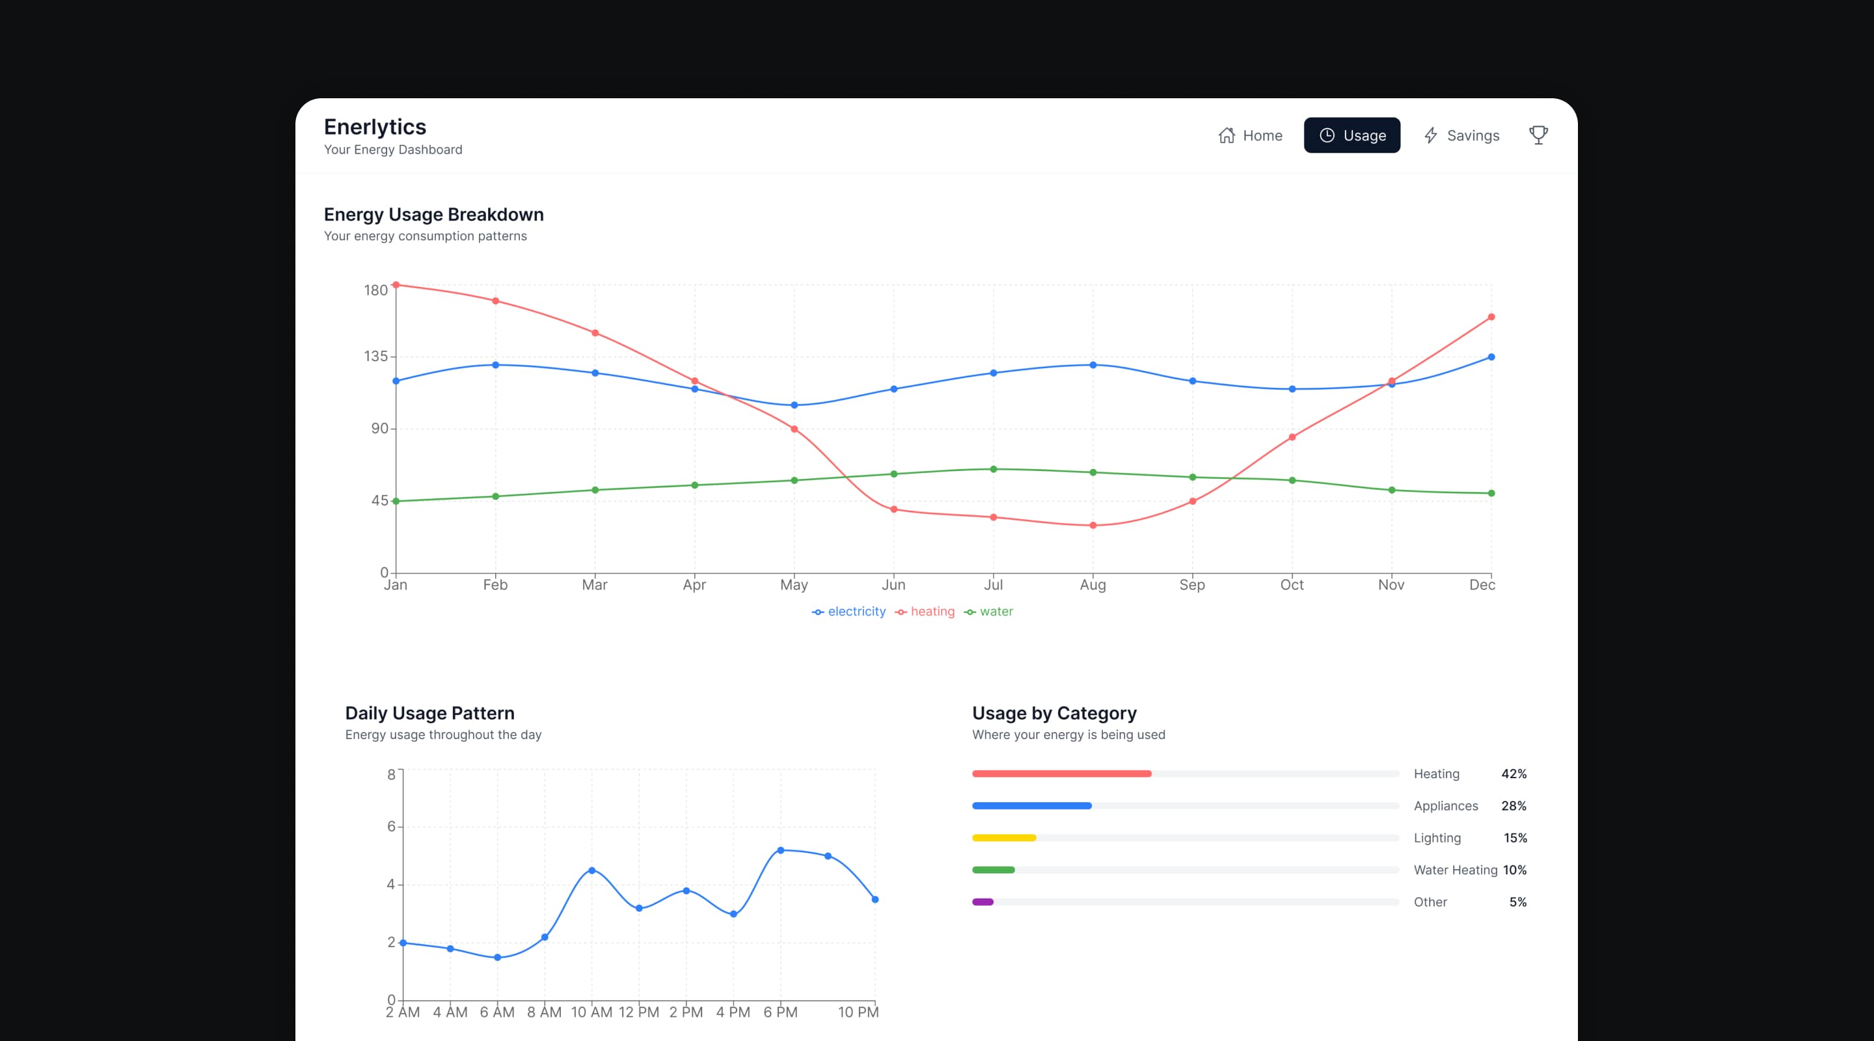Click water data point for July

[993, 469]
